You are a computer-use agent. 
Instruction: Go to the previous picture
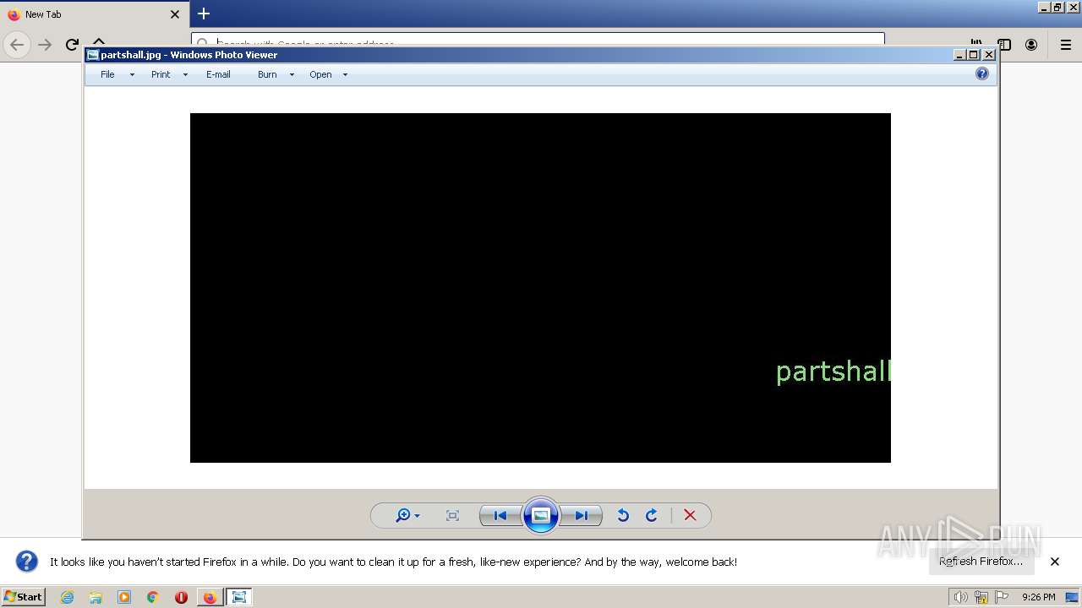500,515
